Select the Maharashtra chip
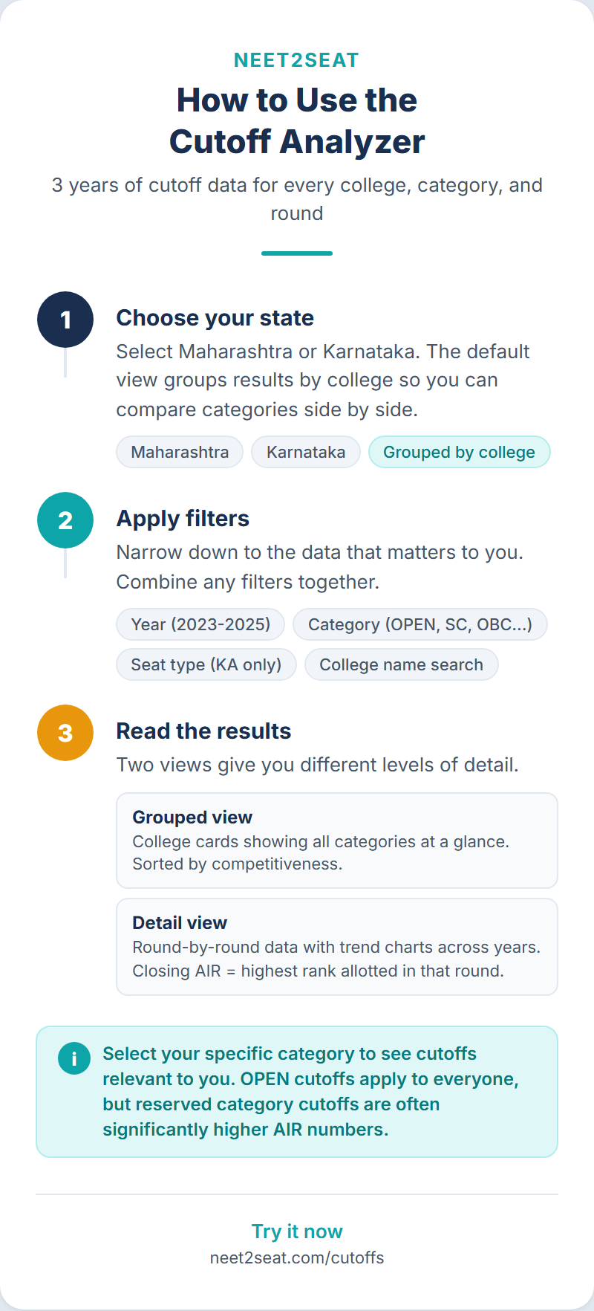 point(180,452)
